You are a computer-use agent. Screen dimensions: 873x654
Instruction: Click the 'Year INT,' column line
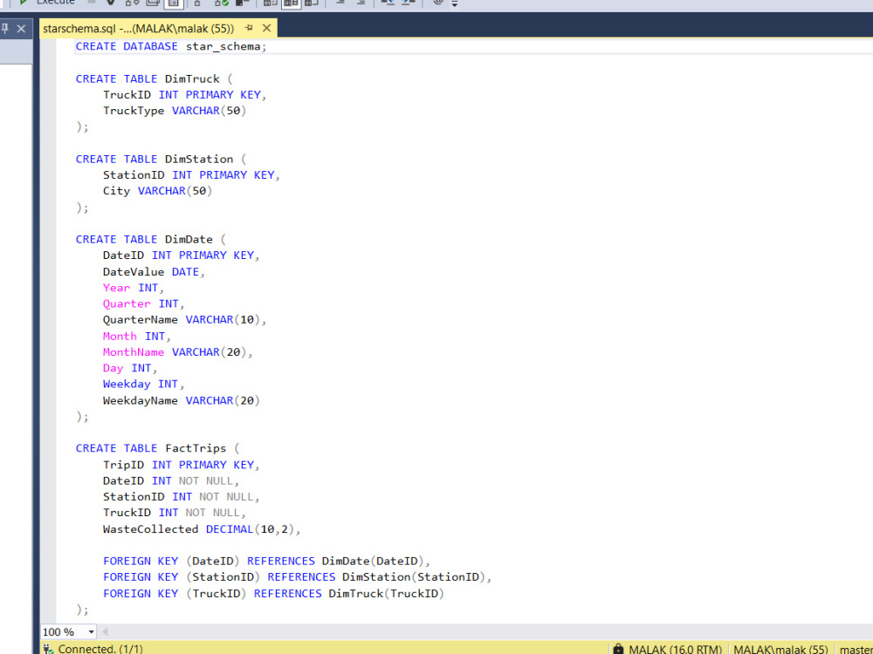tap(134, 288)
